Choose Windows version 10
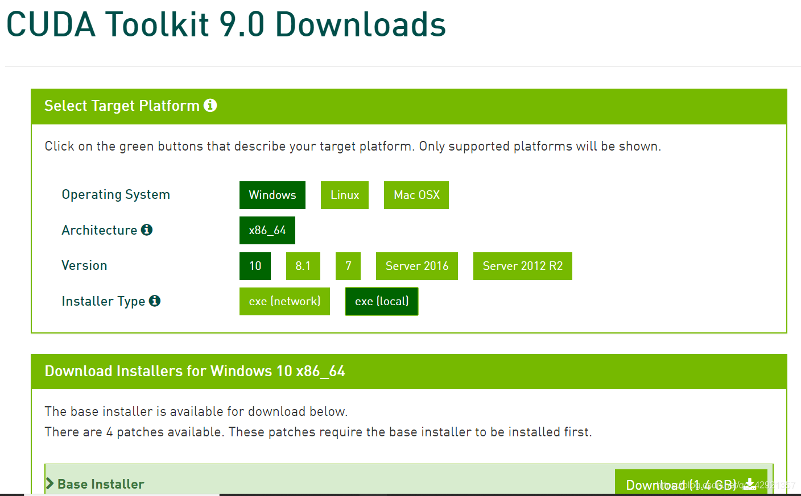801x496 pixels. click(x=255, y=266)
